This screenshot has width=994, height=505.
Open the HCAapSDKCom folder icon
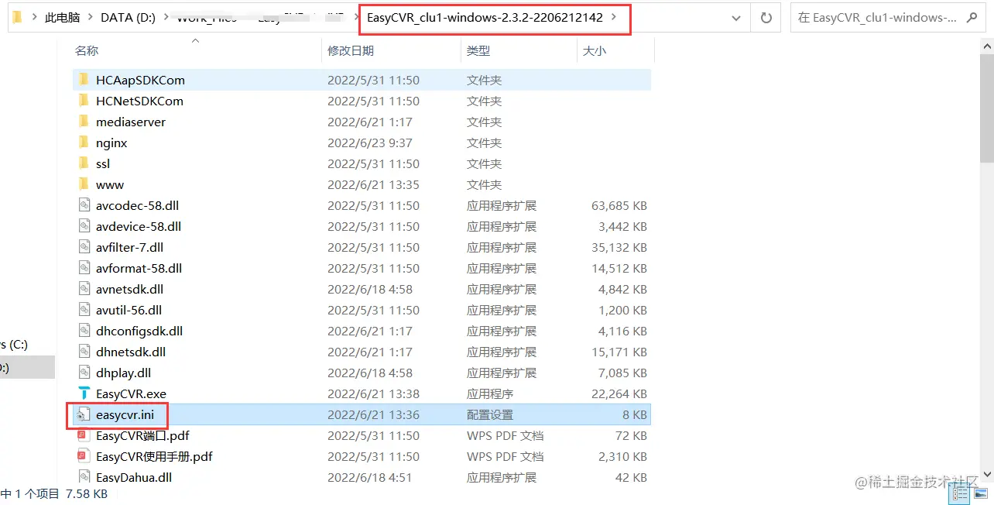84,80
